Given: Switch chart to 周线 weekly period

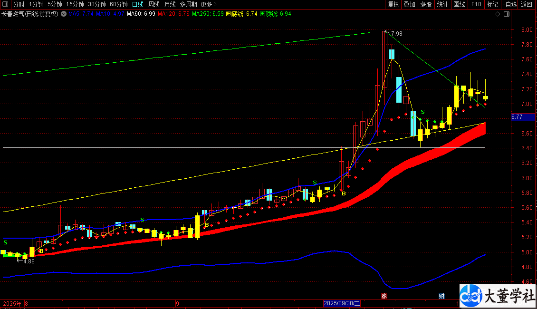Looking at the screenshot, I should point(154,4).
